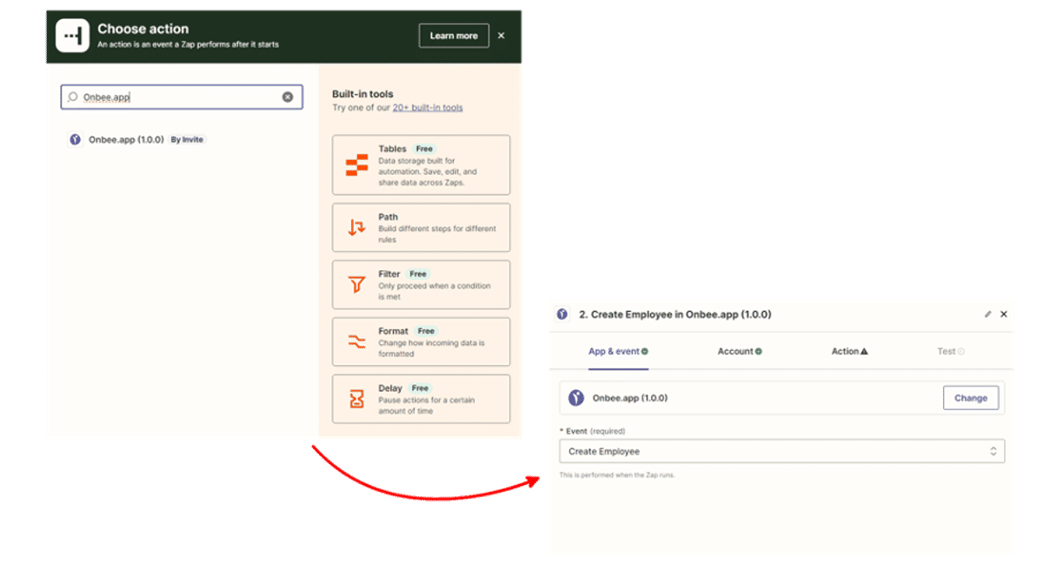Click the Change app button
This screenshot has width=1043, height=584.
(x=970, y=398)
